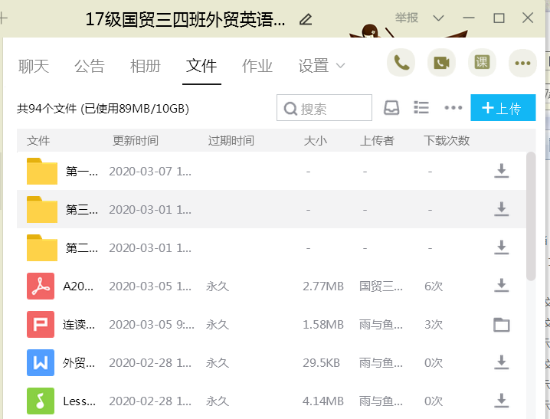The height and width of the screenshot is (419, 550).
Task: Click the edit group name pencil icon
Action: pyautogui.click(x=306, y=19)
